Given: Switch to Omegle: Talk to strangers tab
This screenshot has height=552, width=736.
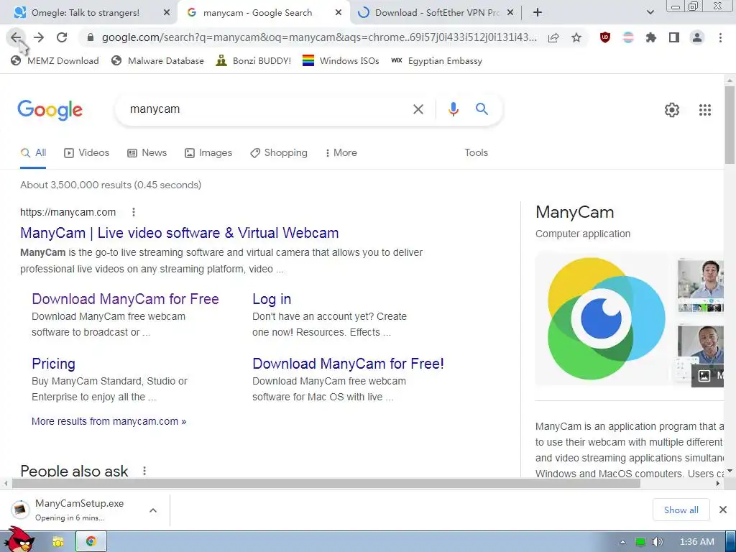Looking at the screenshot, I should (x=88, y=13).
